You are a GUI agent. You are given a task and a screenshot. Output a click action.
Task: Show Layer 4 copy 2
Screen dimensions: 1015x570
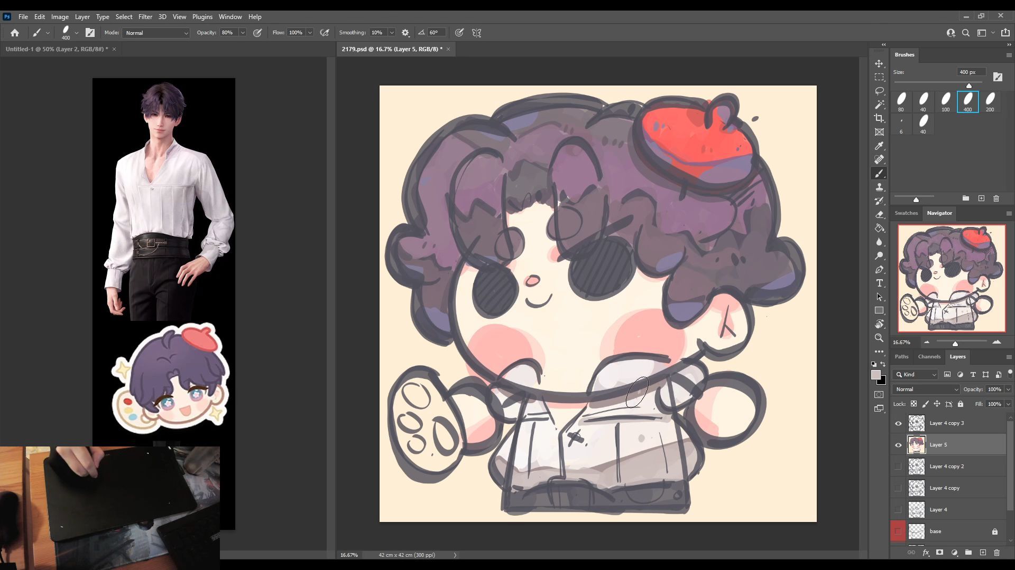898,467
